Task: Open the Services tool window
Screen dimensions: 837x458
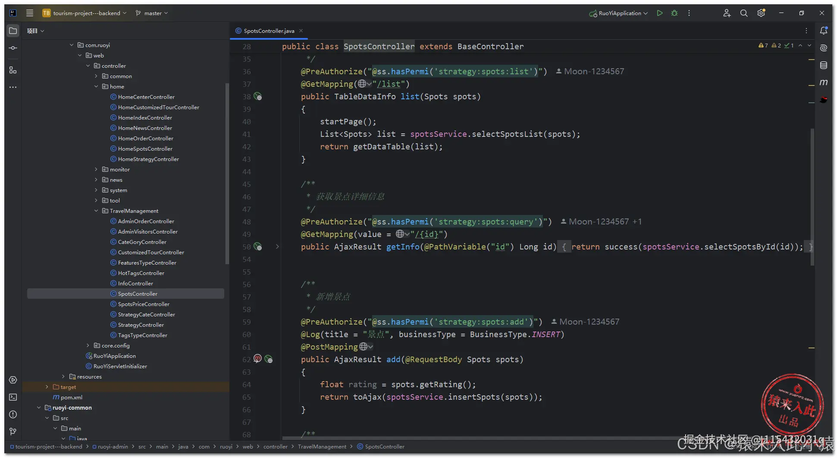Action: [13, 380]
